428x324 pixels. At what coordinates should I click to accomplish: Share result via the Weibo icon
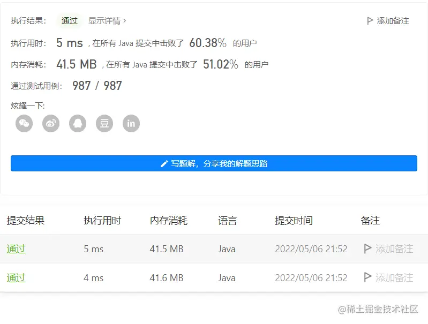pyautogui.click(x=51, y=123)
